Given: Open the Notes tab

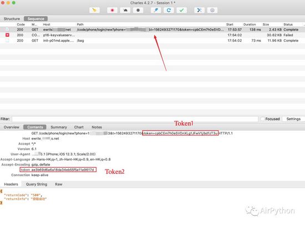Looking at the screenshot, I should (x=96, y=127).
